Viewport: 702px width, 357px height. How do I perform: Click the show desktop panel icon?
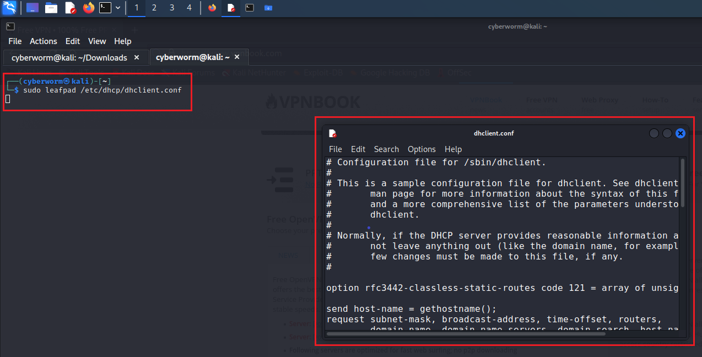tap(33, 8)
